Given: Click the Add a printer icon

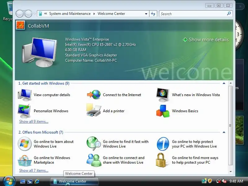Looking at the screenshot, I should [x=94, y=110].
